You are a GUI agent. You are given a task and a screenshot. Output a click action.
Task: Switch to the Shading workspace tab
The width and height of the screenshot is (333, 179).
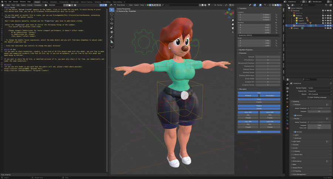coord(45,2)
